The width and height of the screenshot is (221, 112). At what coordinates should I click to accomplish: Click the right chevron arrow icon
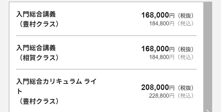pos(208,111)
